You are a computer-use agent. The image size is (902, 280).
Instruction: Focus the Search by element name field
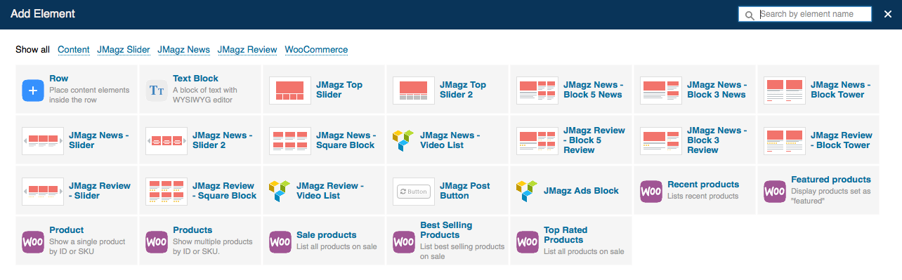point(804,14)
